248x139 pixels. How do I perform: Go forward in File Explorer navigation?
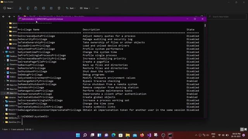(9, 17)
